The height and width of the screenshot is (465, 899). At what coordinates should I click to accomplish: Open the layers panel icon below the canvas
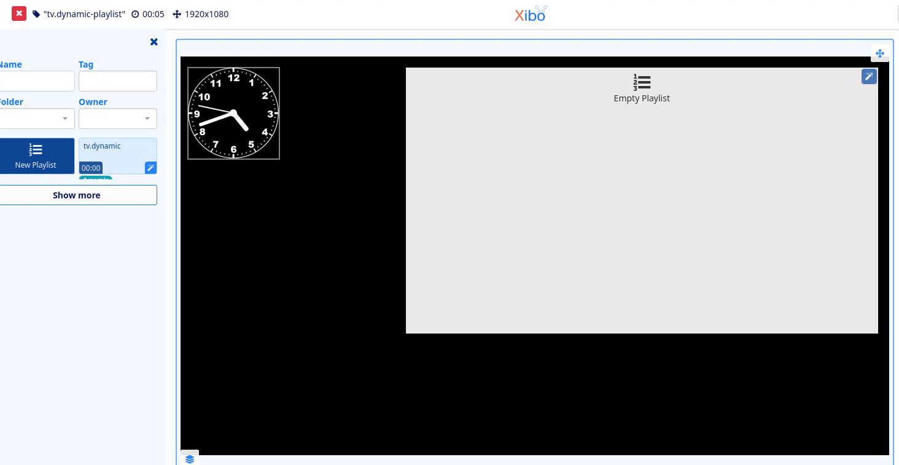[x=189, y=459]
